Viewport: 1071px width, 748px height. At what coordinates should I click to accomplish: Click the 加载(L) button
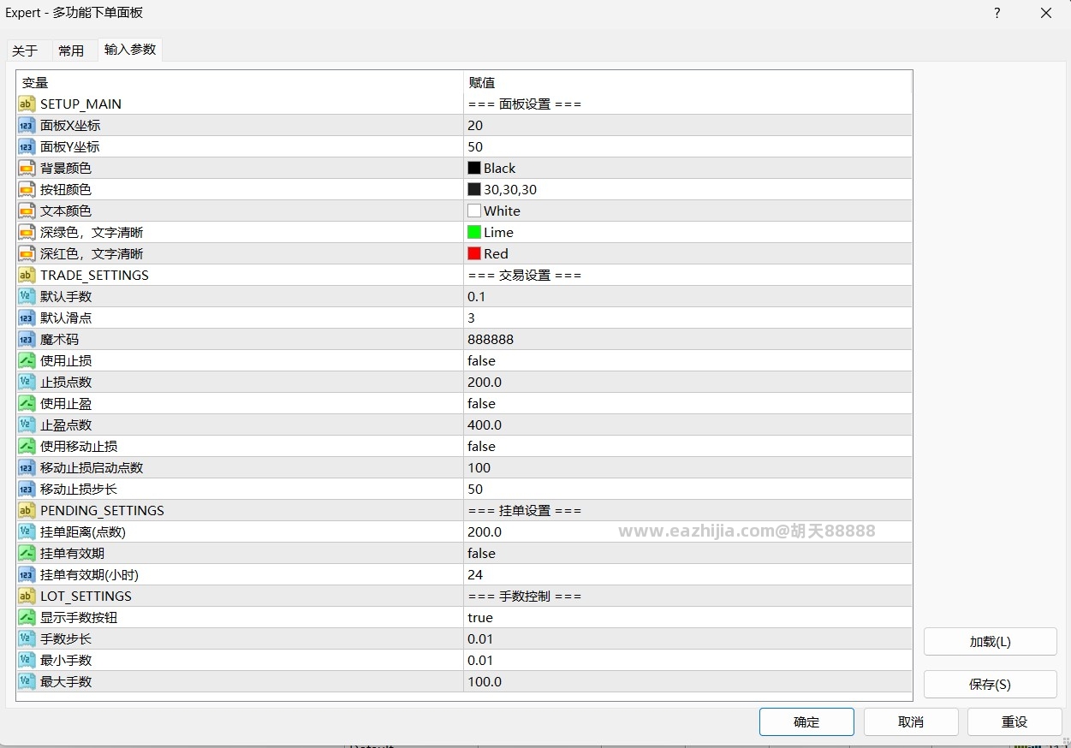990,642
